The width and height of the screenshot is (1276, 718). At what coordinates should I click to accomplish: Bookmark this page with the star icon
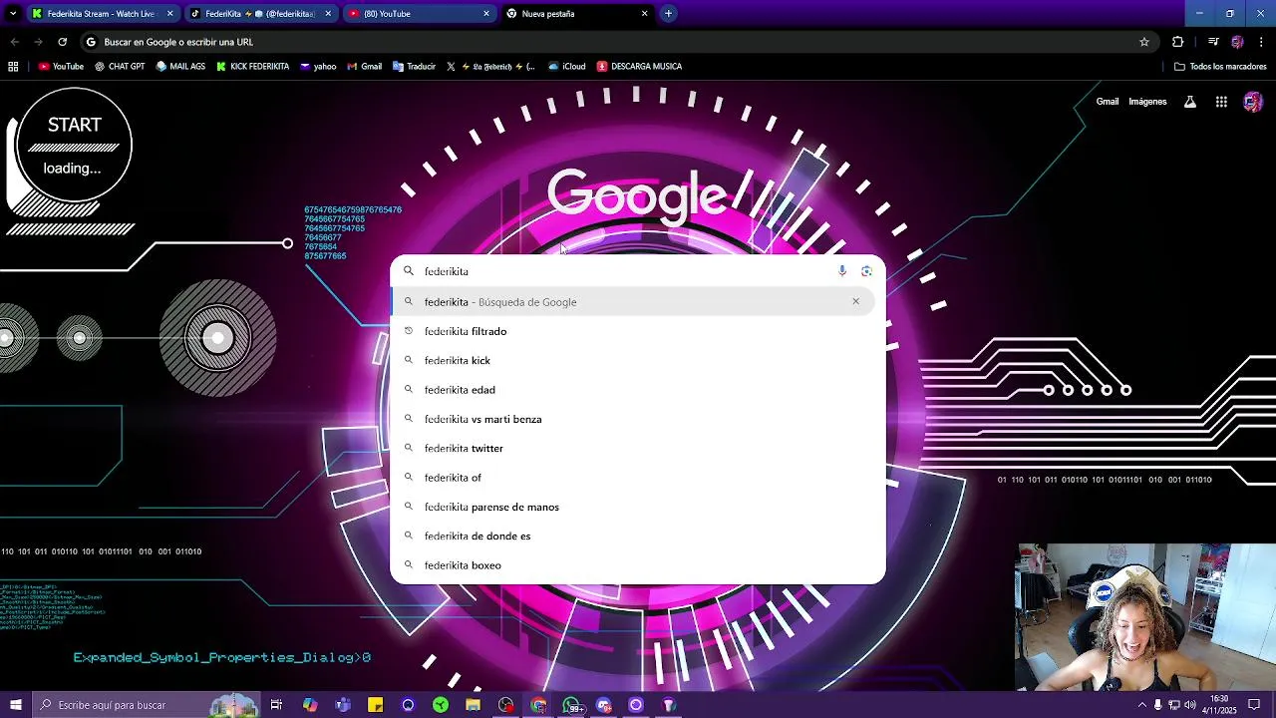(1144, 42)
